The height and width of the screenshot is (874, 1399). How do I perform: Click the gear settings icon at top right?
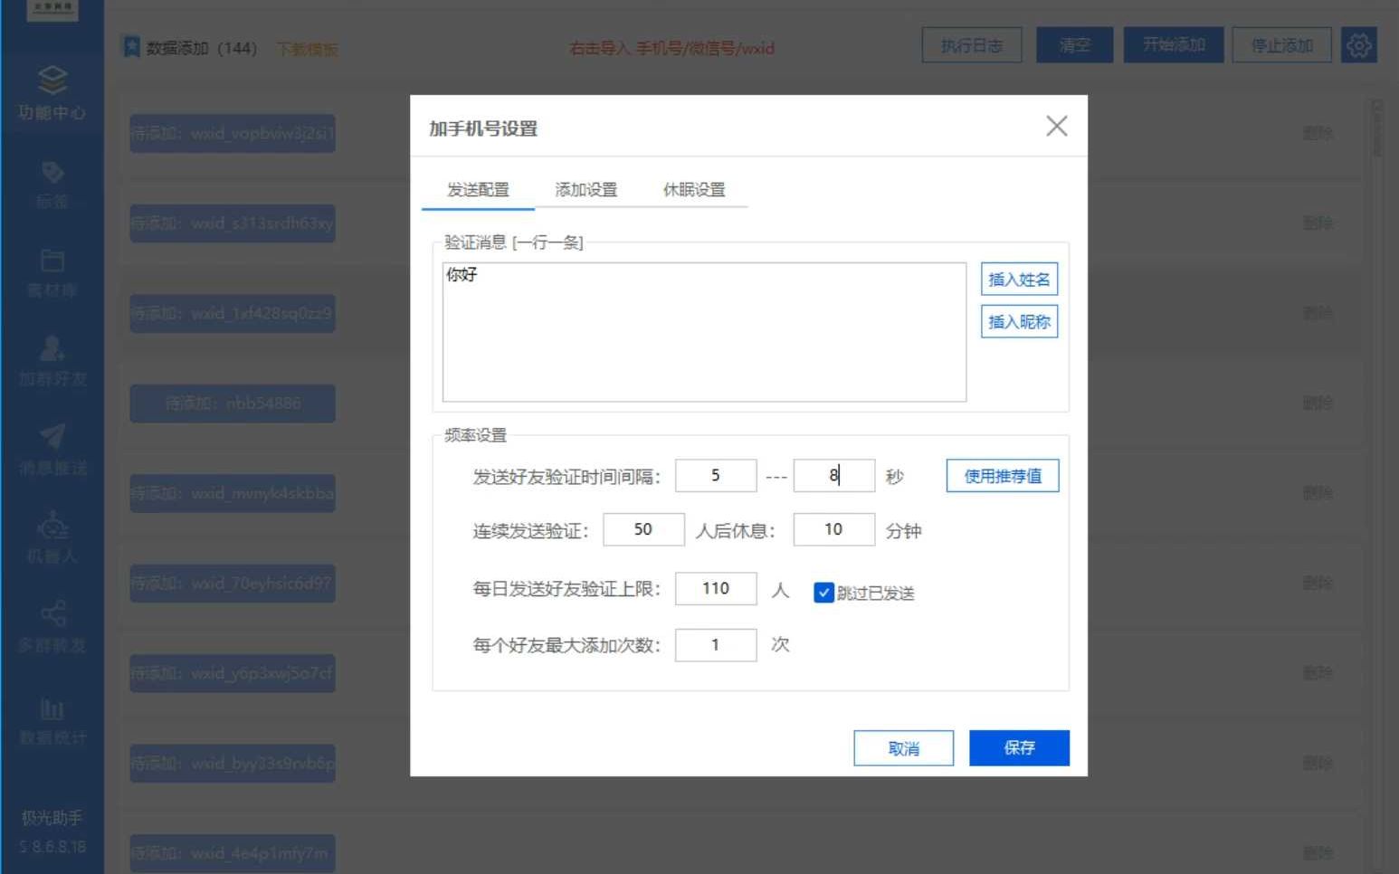pos(1358,45)
